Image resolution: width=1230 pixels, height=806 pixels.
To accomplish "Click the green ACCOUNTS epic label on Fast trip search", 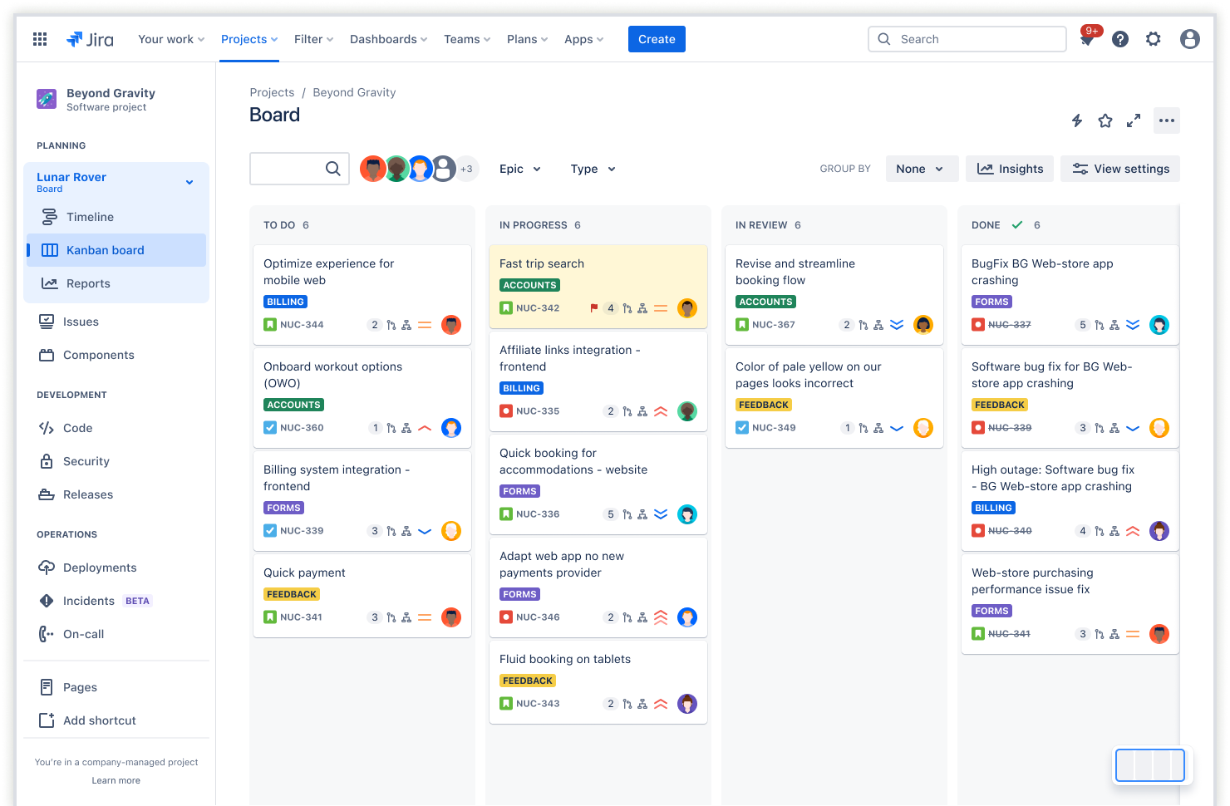I will tap(529, 285).
